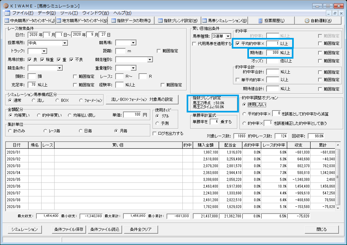Screen dimensions: 347x245
Task: Click the grid icon left of ファイル menu
Action: coord(7,13)
